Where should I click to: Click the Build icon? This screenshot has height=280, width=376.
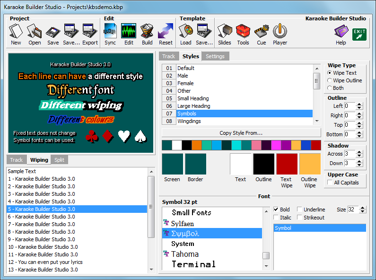point(147,35)
